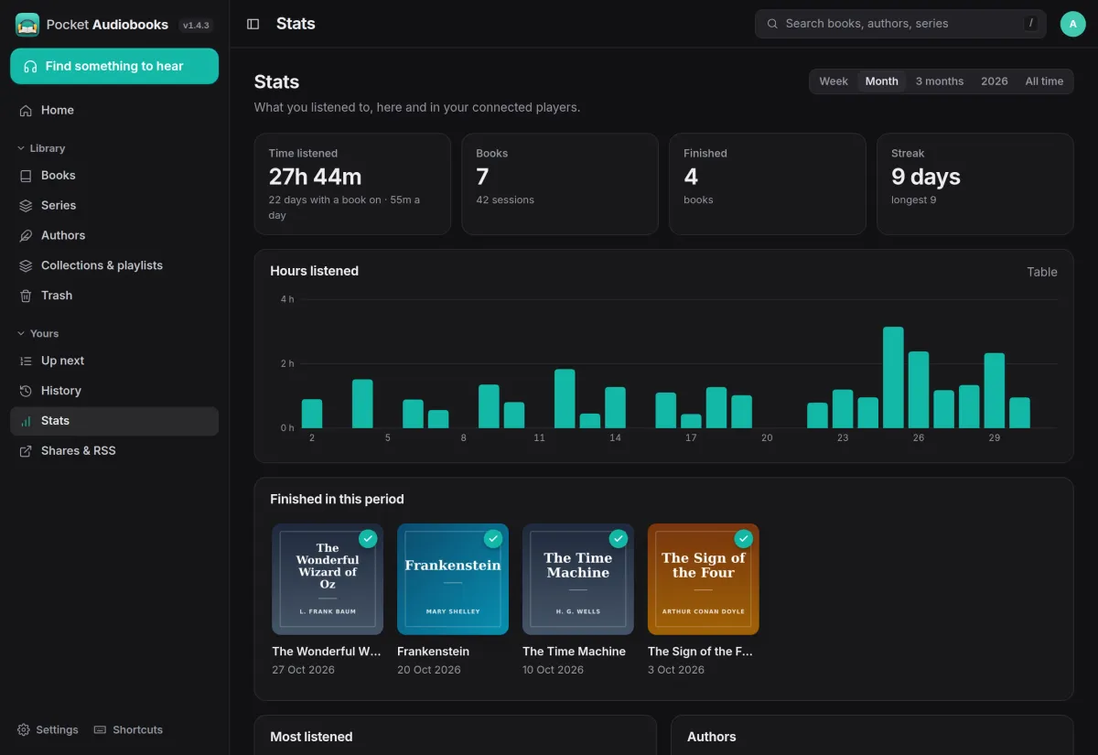Click the Frankenstein title text
The width and height of the screenshot is (1098, 755).
434,652
